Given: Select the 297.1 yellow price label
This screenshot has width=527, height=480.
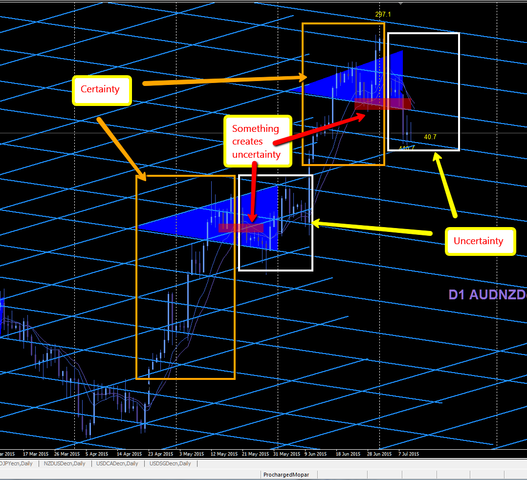Looking at the screenshot, I should coord(383,15).
